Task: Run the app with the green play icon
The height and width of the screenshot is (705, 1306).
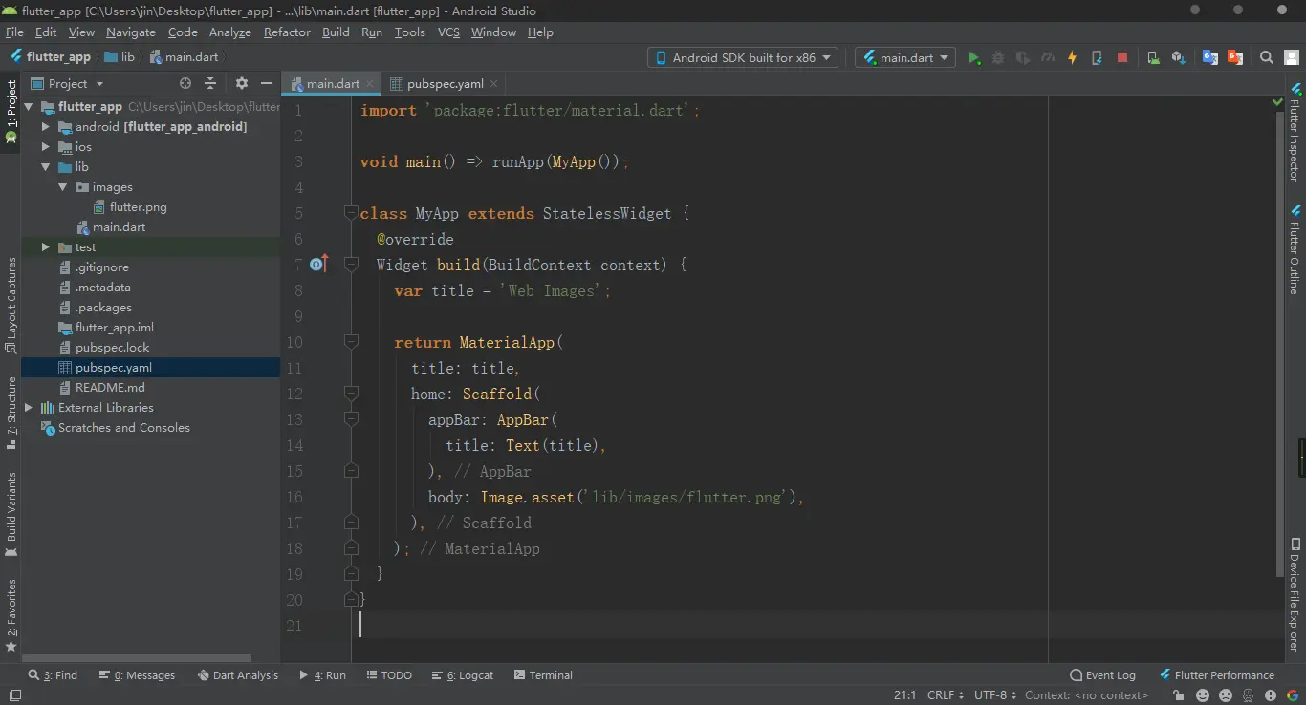Action: coord(974,57)
